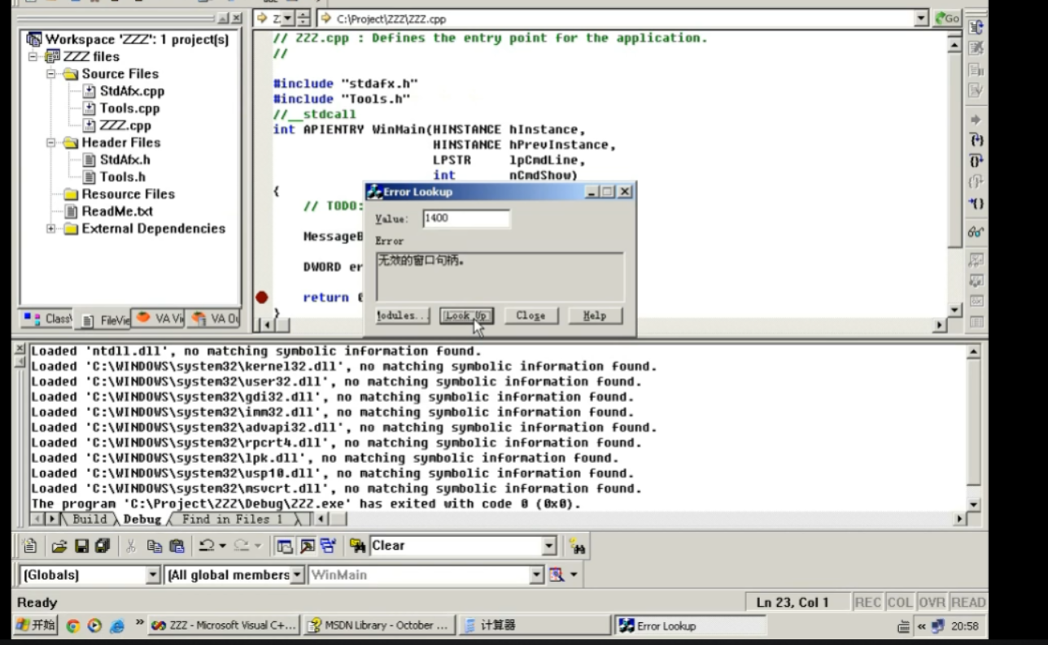This screenshot has height=645, width=1048.
Task: Click the Cut scissors icon
Action: pos(131,547)
